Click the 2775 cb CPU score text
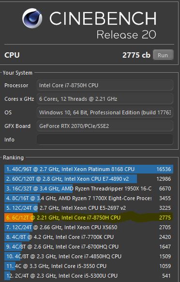 tap(136, 55)
